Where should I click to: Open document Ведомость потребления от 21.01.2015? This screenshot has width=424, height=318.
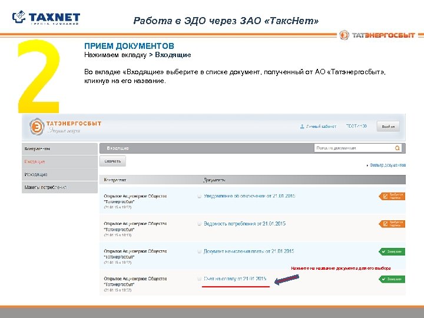tap(244, 224)
